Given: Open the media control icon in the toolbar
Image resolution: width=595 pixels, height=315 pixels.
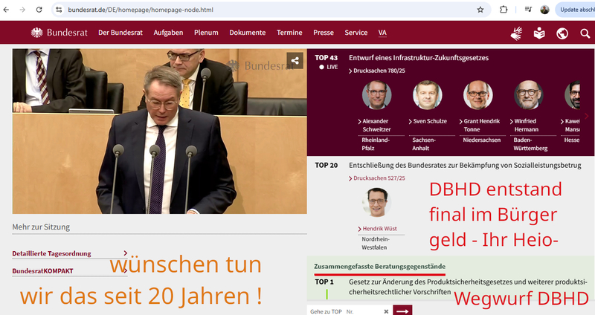Looking at the screenshot, I should (x=527, y=10).
